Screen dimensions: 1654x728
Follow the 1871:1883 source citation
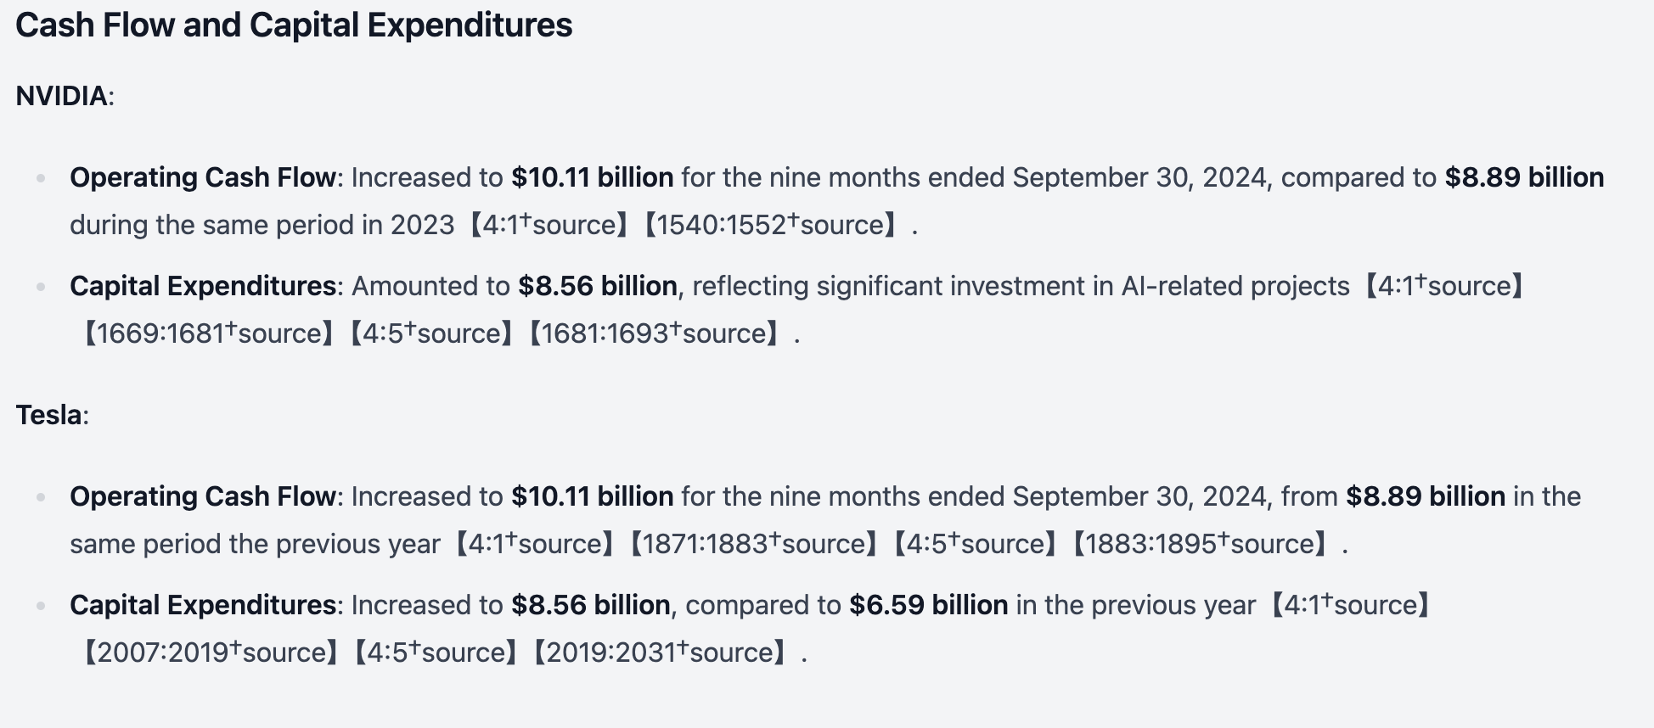753,544
